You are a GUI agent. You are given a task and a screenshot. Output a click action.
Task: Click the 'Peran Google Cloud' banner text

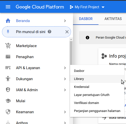tap(111, 38)
